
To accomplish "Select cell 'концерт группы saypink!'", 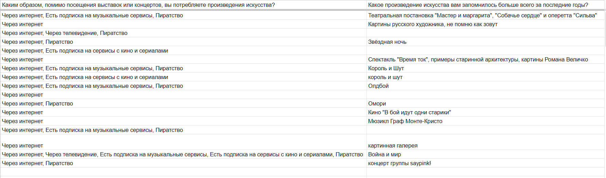I will tap(485, 163).
